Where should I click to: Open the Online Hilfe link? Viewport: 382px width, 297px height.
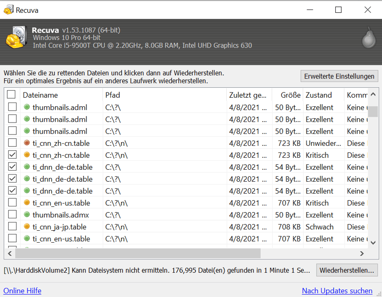22,291
